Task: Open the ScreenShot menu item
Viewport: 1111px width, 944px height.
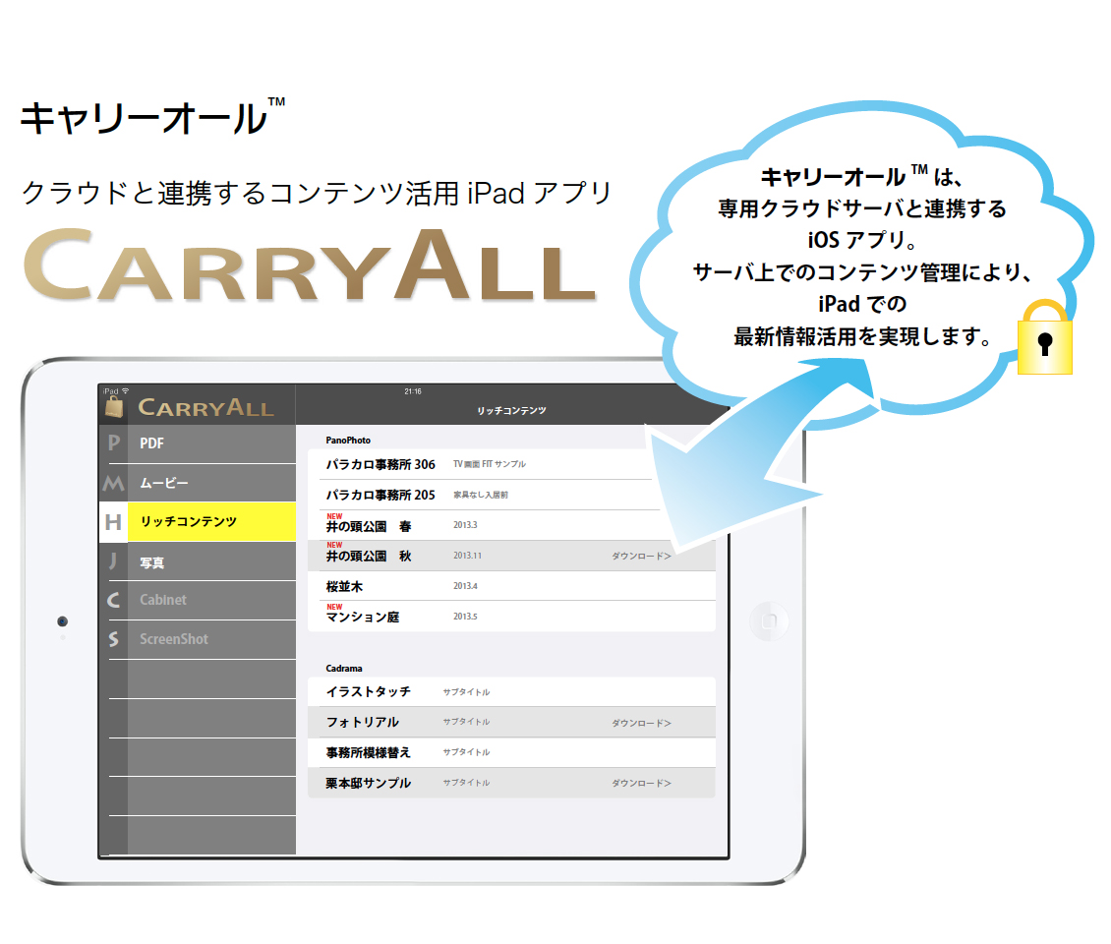Action: (211, 639)
